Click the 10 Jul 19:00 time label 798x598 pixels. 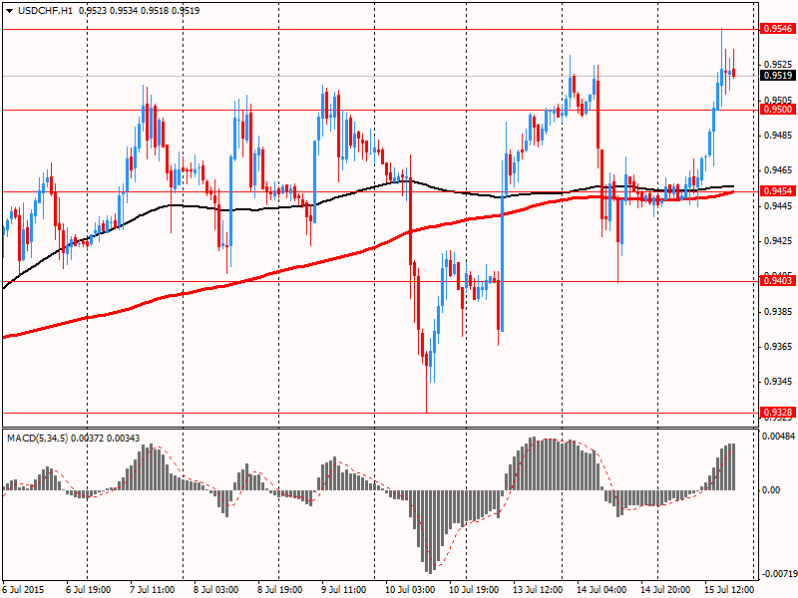(474, 590)
